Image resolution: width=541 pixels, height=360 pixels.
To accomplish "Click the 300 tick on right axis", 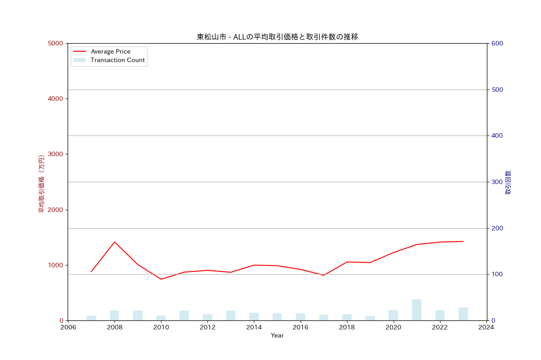I will click(497, 182).
